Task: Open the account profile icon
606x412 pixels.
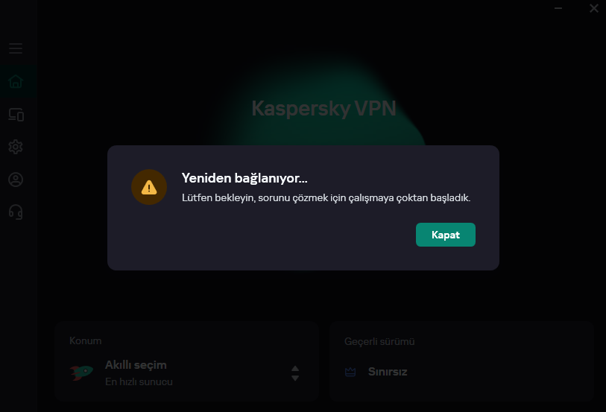Action: point(16,180)
